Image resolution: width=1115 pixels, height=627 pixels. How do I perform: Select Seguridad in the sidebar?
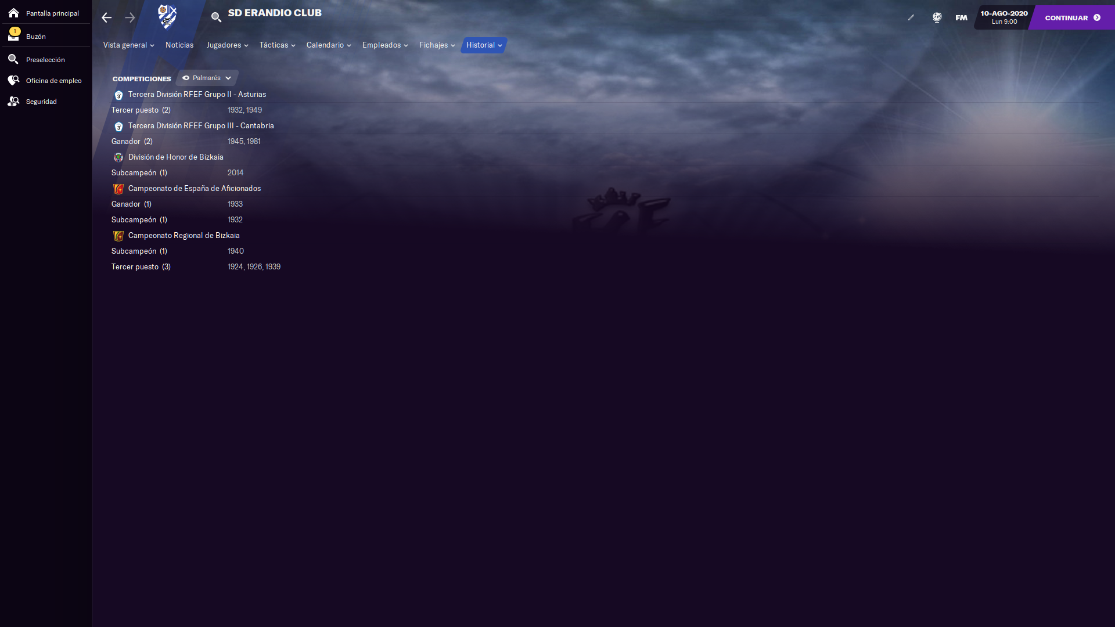click(x=41, y=102)
